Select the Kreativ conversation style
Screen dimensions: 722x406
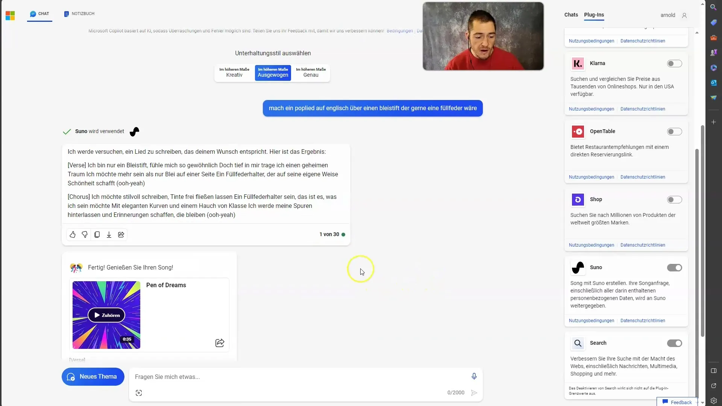coord(234,73)
